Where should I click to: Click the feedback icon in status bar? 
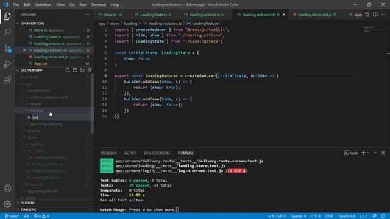[374, 216]
